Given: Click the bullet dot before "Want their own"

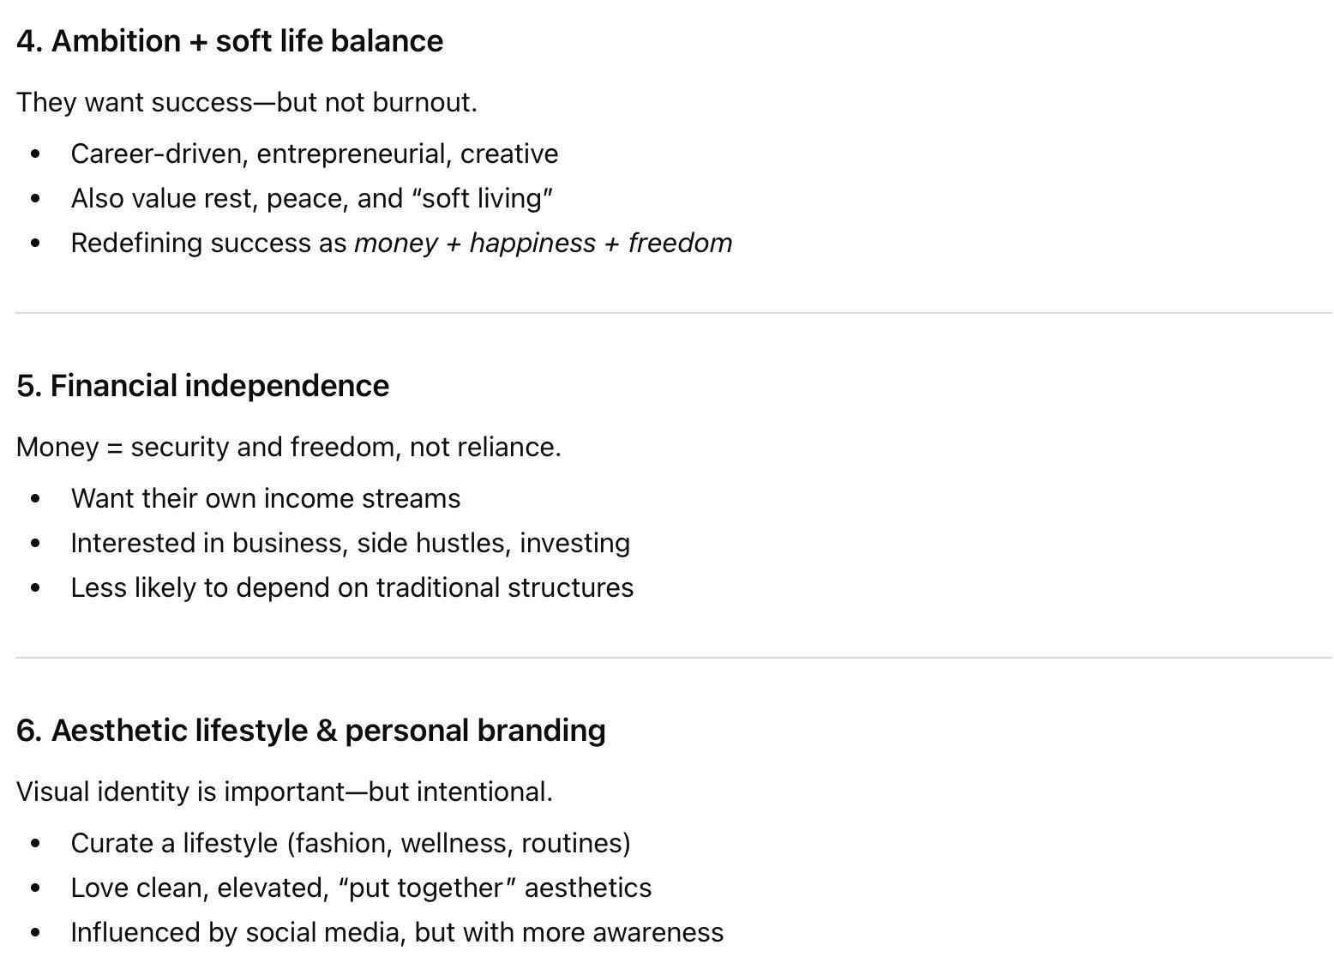Looking at the screenshot, I should (35, 499).
